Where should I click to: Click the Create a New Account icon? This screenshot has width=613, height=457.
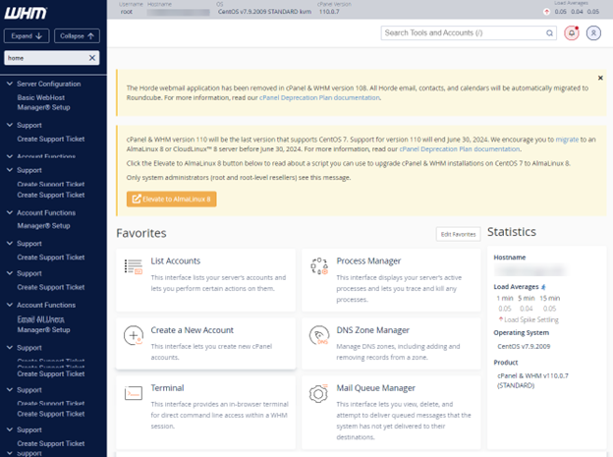[x=134, y=335]
